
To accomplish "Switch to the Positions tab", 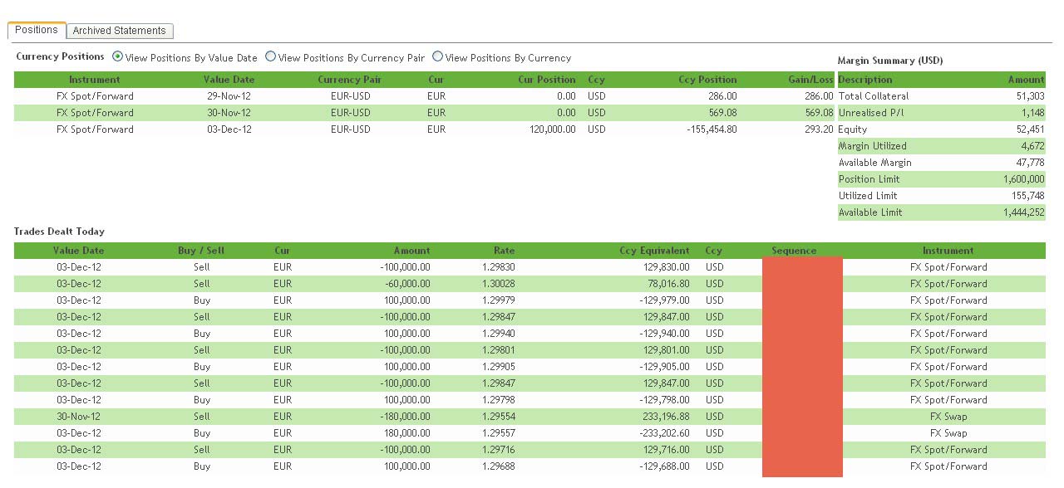I will [37, 30].
